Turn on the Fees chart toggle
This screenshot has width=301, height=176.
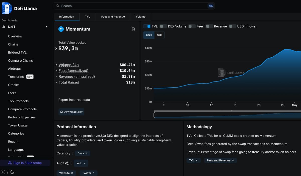click(x=192, y=26)
